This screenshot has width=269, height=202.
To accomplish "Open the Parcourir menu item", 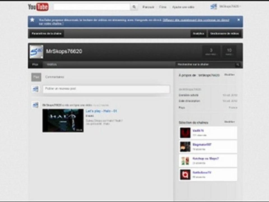I will (148, 7).
